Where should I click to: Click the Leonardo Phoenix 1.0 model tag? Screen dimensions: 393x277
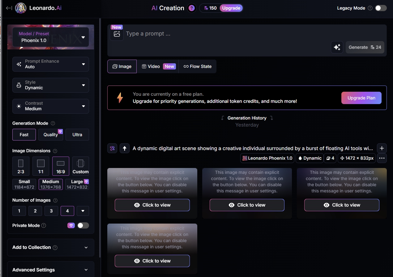(x=267, y=158)
